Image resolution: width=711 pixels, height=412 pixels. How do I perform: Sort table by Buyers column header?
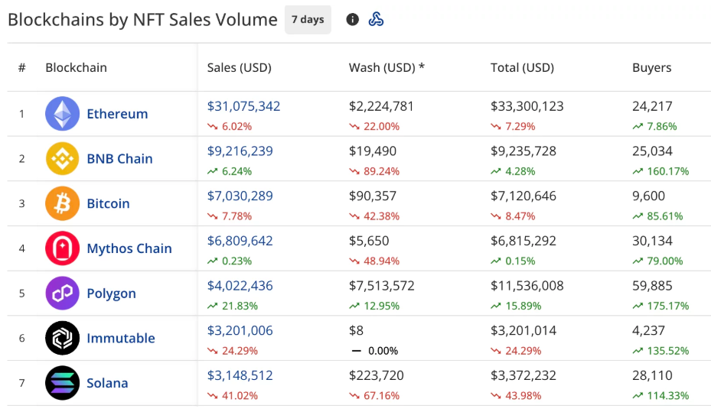651,67
